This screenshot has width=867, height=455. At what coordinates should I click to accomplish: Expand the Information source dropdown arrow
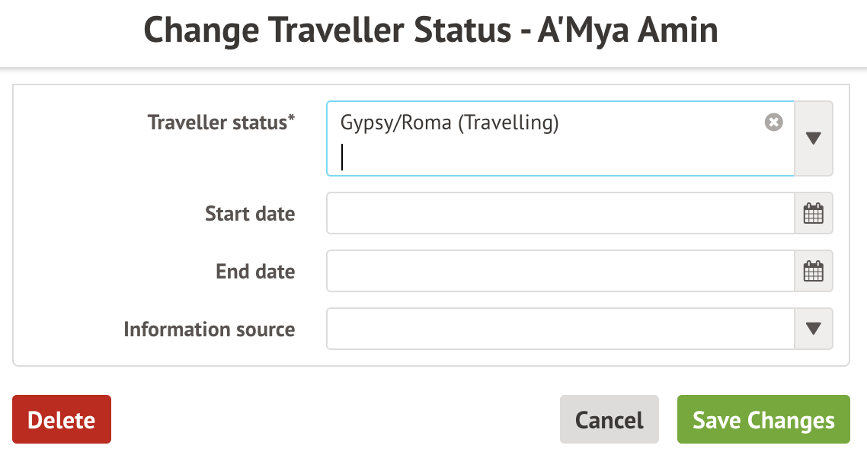(x=813, y=329)
